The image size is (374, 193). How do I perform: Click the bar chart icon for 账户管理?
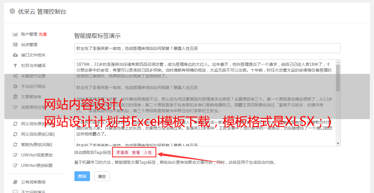15,34
